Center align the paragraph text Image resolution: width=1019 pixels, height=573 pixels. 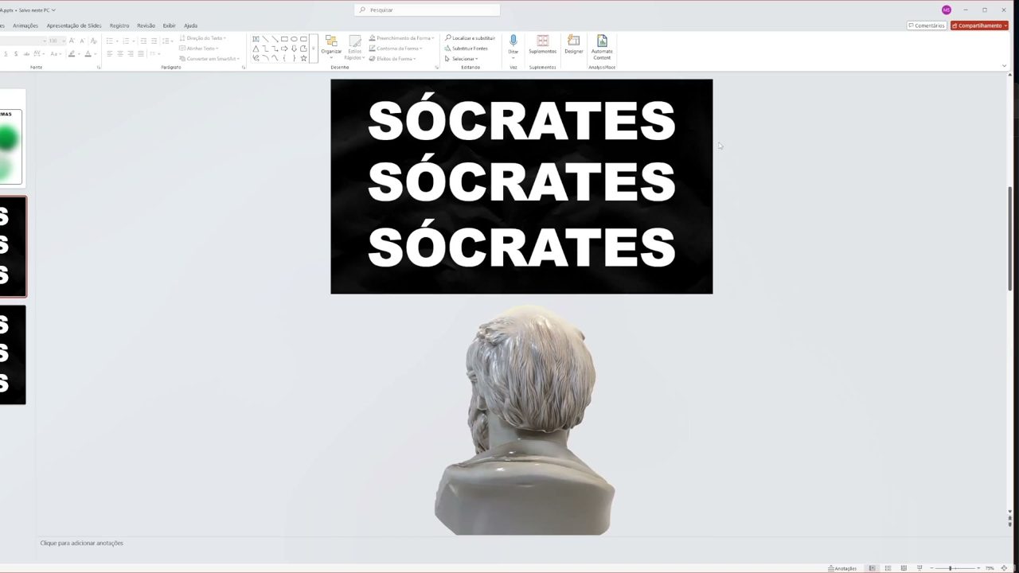click(120, 54)
